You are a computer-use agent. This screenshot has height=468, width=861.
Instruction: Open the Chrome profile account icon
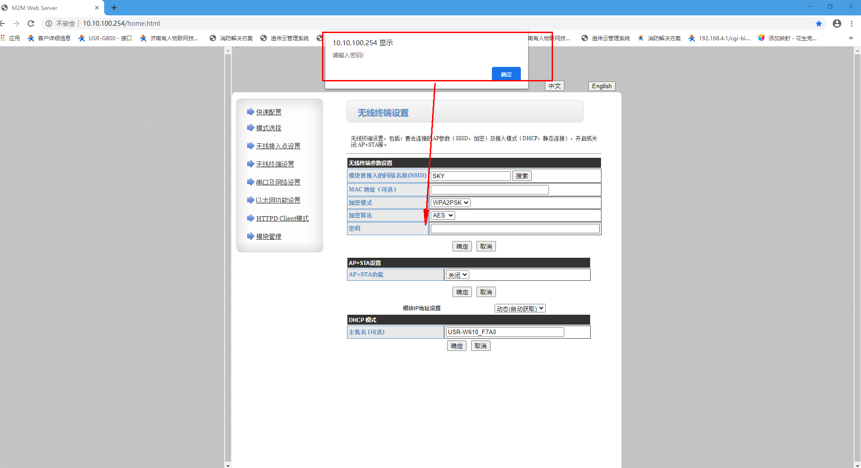click(x=837, y=24)
